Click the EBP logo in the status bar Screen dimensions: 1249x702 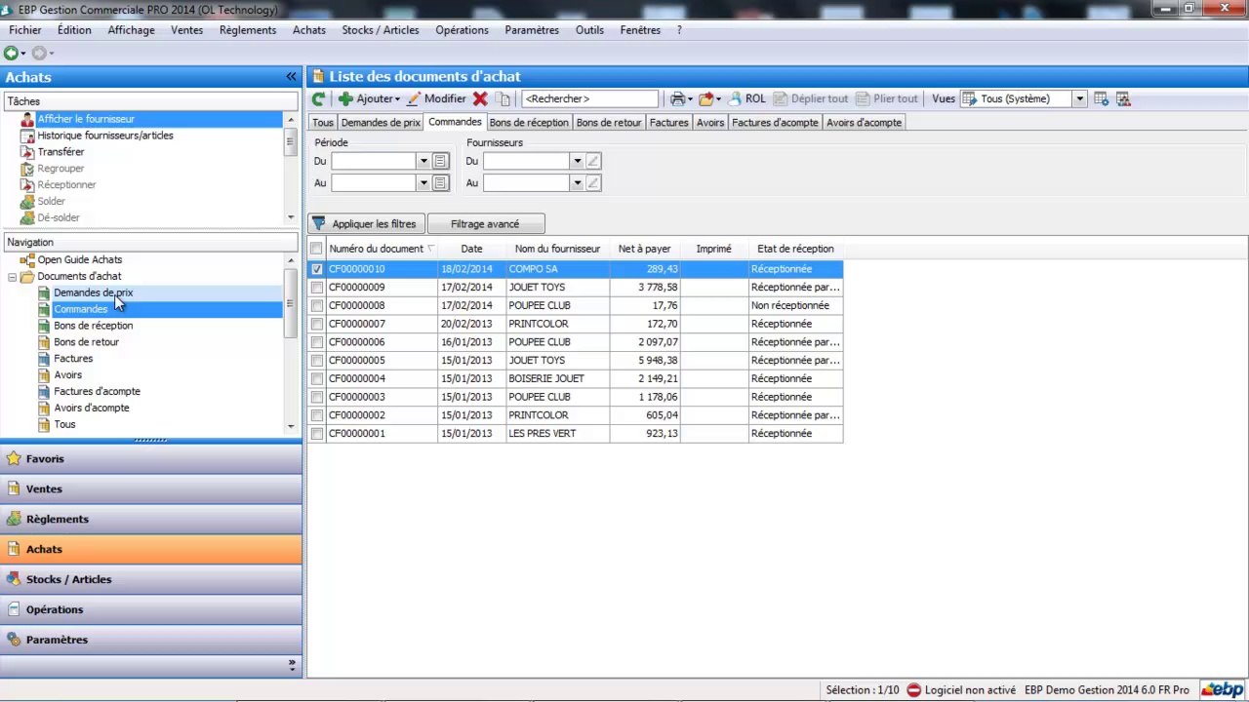tap(1222, 689)
